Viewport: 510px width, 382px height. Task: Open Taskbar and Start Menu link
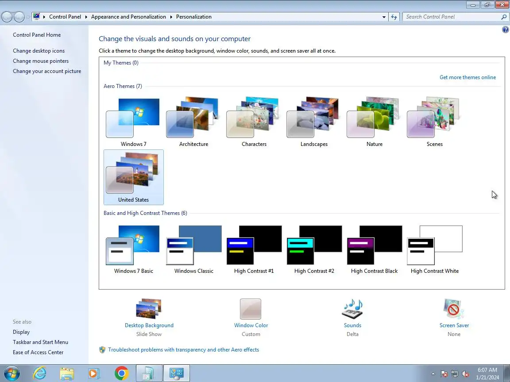click(x=40, y=342)
